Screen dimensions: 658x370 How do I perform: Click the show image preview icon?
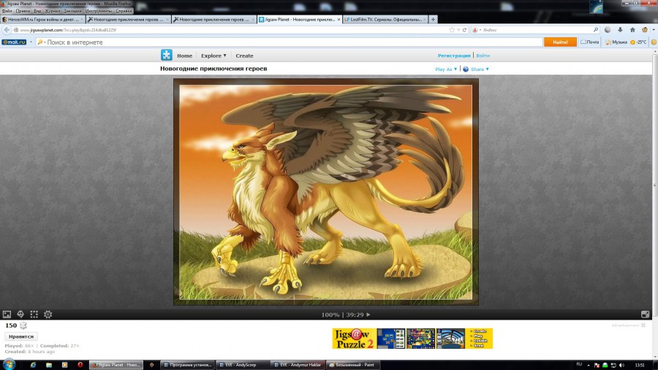coord(7,314)
